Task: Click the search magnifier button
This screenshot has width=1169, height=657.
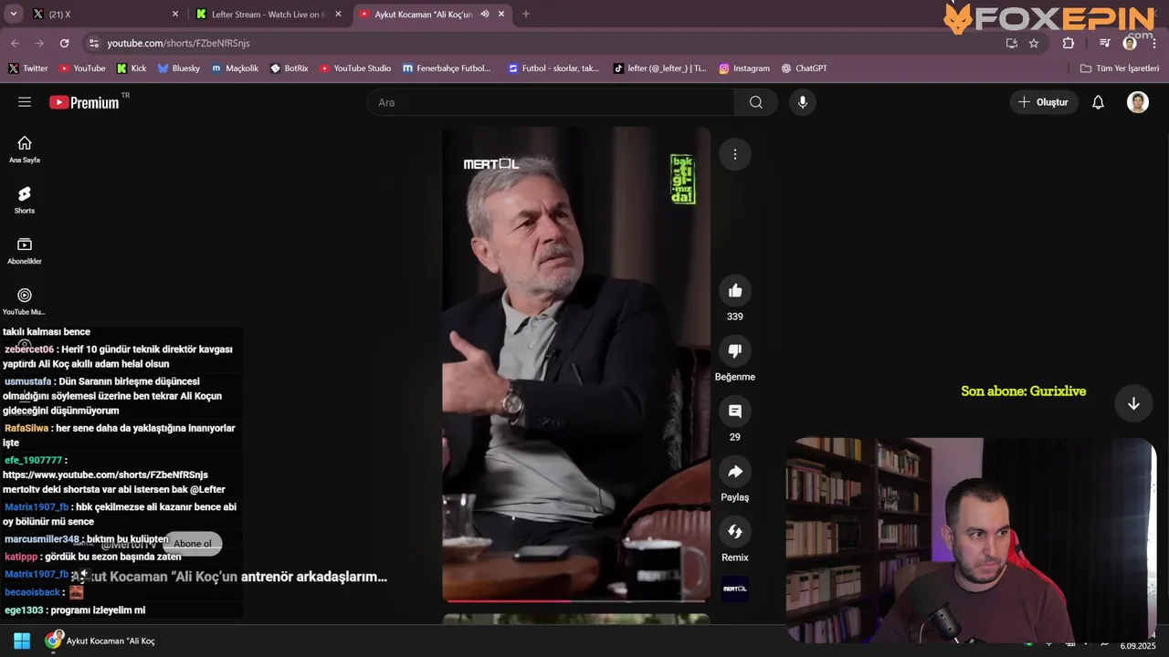Action: point(756,102)
